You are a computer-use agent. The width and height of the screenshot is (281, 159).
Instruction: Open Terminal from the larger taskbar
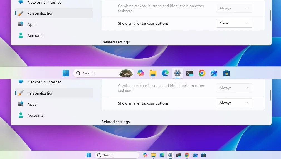[x=189, y=73]
